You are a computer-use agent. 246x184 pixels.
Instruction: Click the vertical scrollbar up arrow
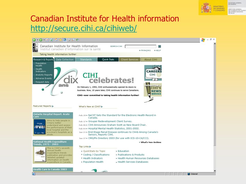pos(215,44)
